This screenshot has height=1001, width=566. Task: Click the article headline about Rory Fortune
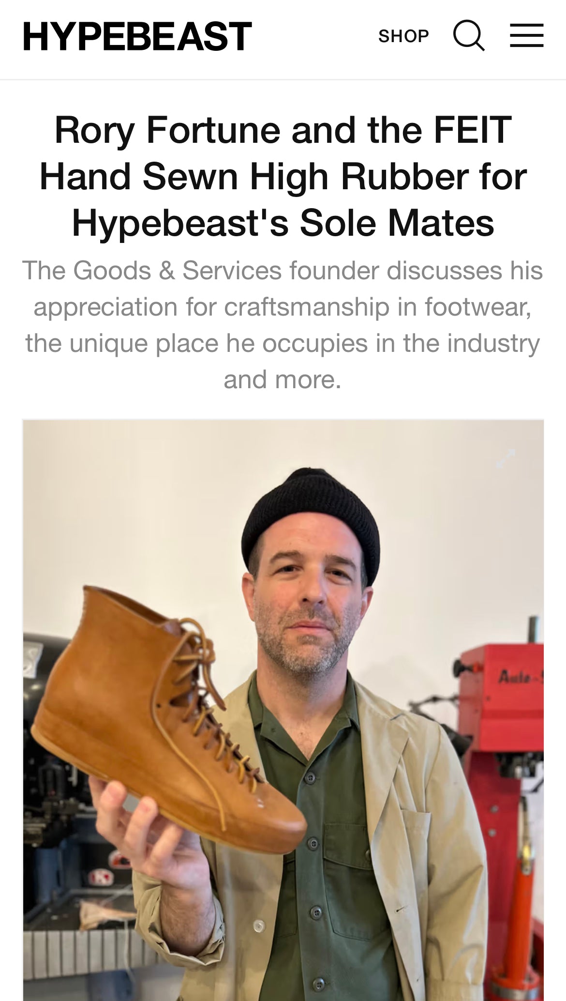[x=283, y=177]
